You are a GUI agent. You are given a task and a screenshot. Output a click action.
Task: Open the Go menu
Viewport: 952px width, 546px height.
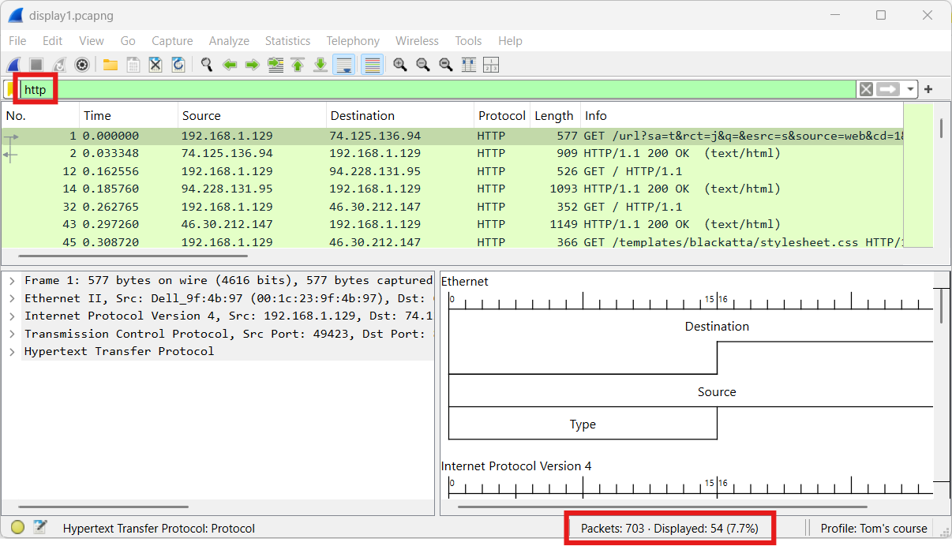click(x=128, y=41)
